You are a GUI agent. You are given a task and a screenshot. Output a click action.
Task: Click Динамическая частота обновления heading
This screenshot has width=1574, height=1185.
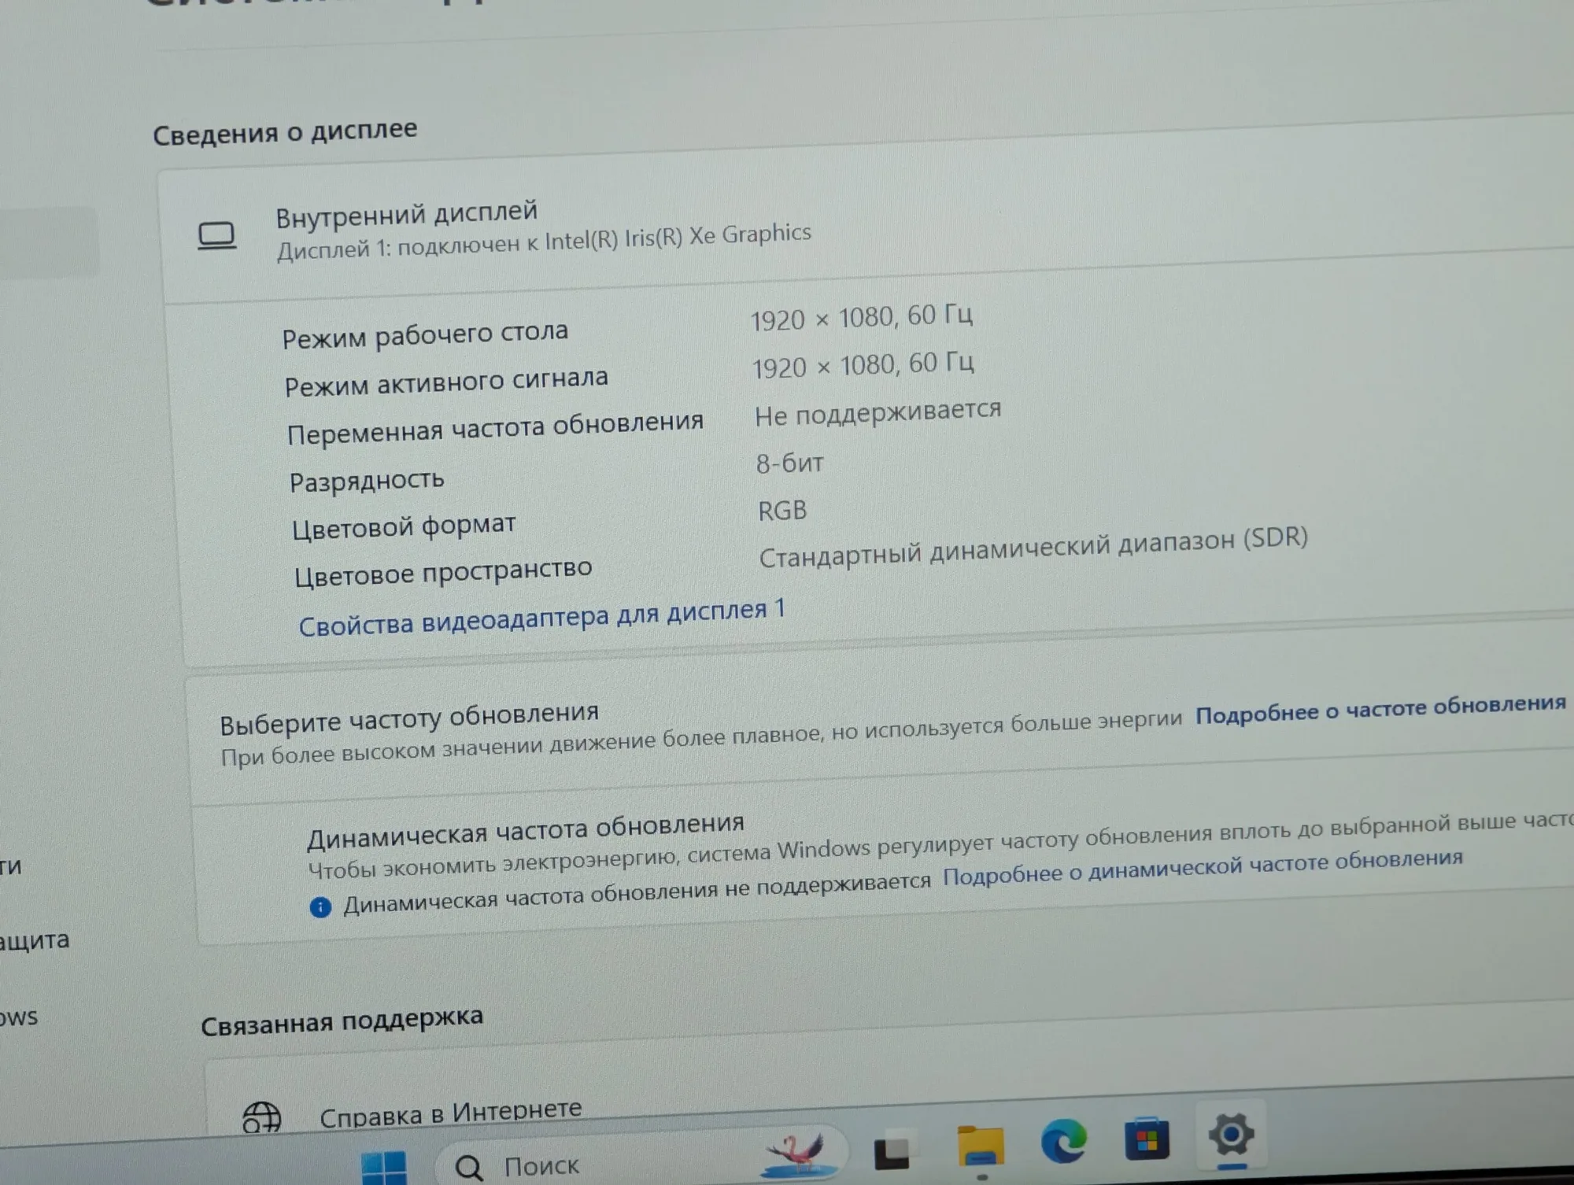pos(525,832)
